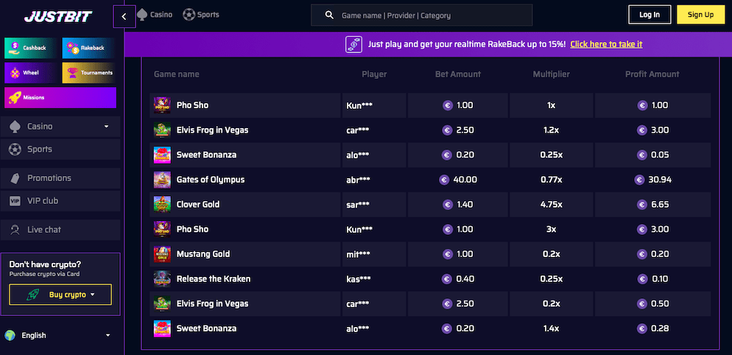
Task: Click the Elvis Frog in Vegas thumbnail with 1.2x multiplier
Action: tap(162, 130)
